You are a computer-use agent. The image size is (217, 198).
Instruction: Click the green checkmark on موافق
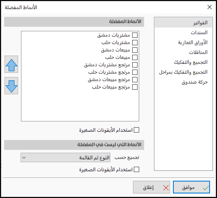pos(205,188)
